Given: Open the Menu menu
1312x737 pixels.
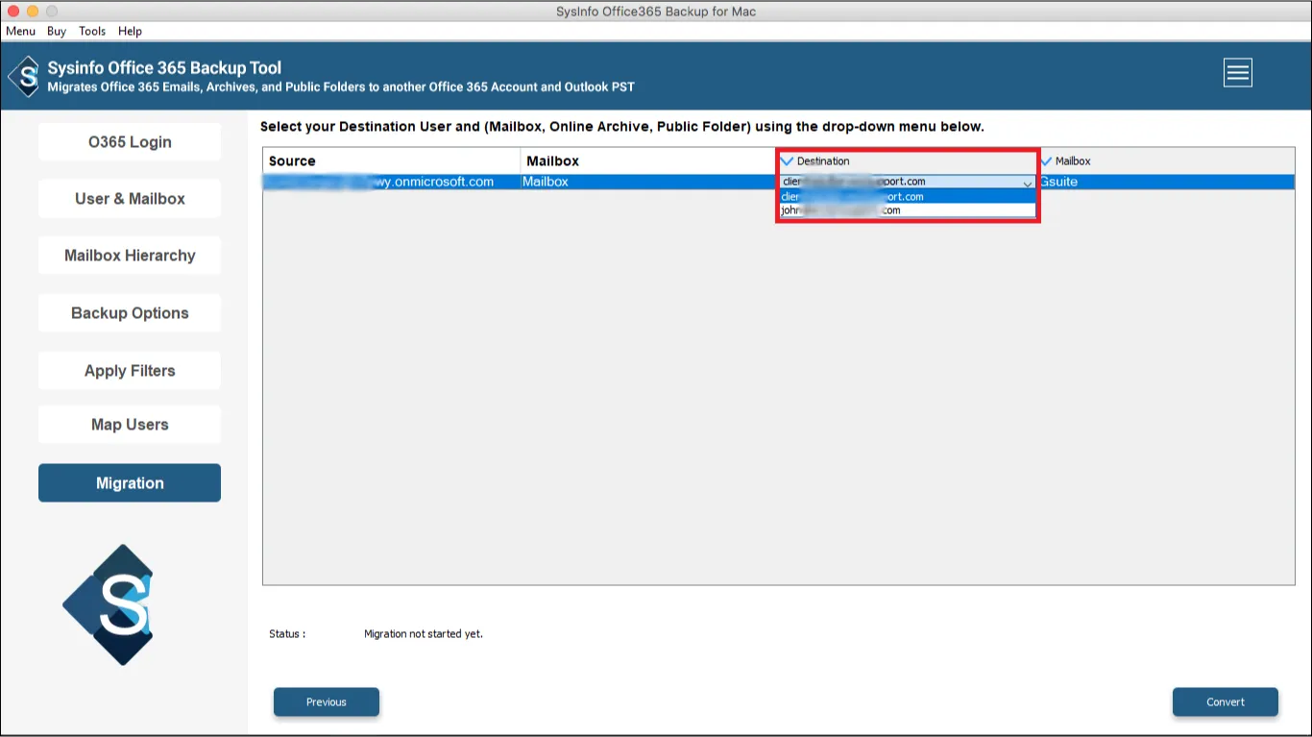Looking at the screenshot, I should click(20, 31).
